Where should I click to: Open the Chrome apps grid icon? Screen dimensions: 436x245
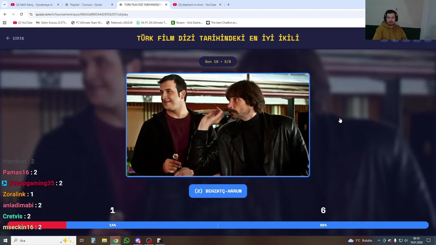pos(4,23)
